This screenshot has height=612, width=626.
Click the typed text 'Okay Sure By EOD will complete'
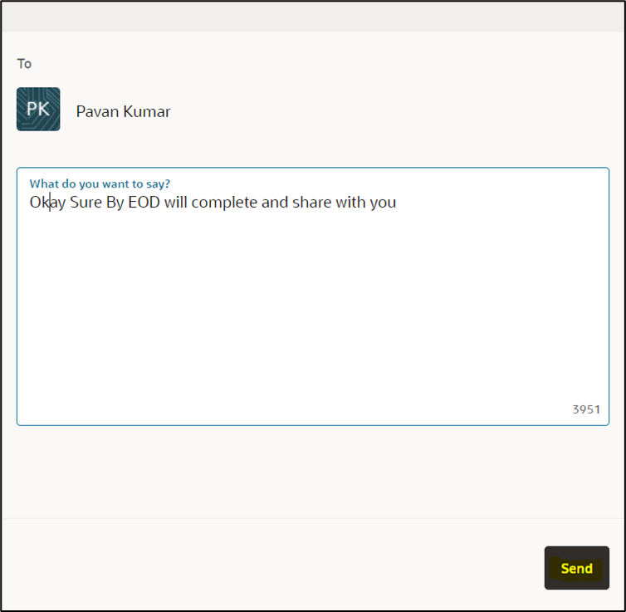tap(144, 203)
